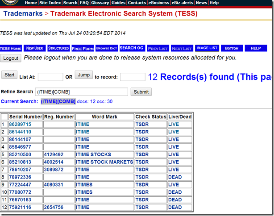
Task: Open the ITIME STOCKS word mark
Action: pos(93,154)
